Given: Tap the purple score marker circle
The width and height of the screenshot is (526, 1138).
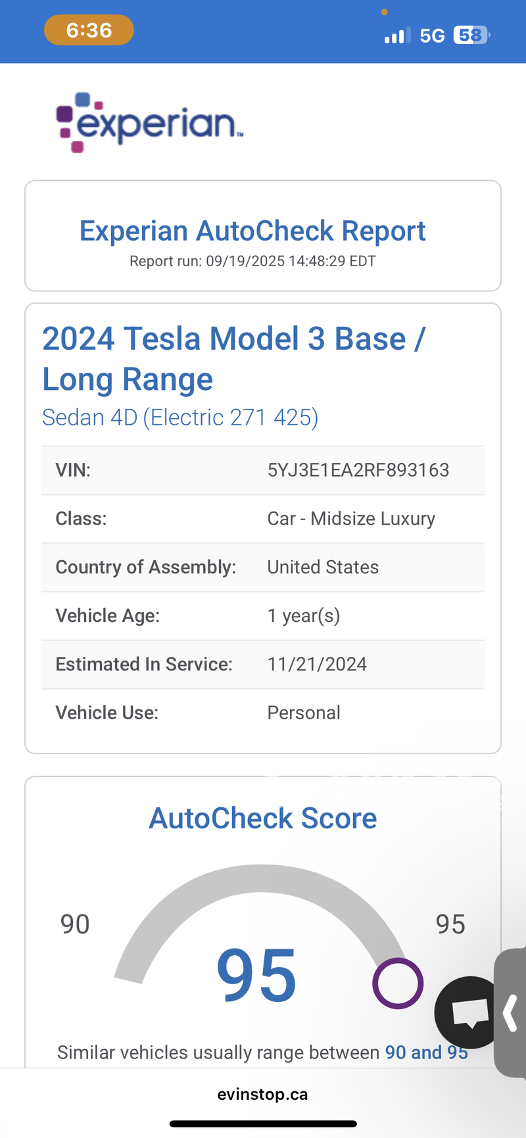Looking at the screenshot, I should [397, 984].
